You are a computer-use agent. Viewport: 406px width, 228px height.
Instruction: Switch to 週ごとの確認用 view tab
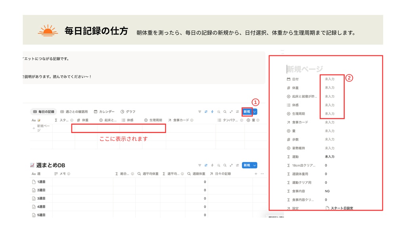pyautogui.click(x=74, y=112)
